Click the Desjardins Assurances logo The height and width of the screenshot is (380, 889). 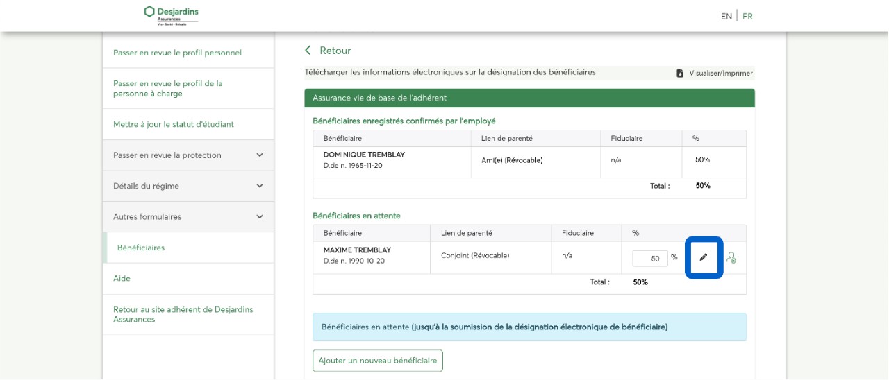coord(171,15)
